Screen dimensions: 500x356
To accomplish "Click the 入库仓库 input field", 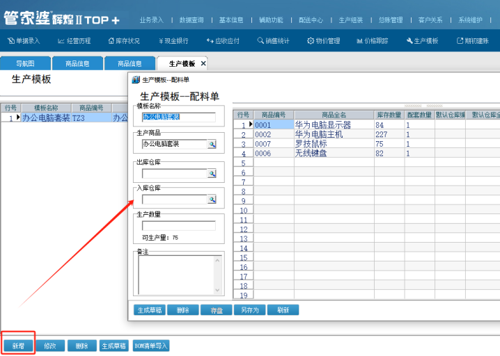I will [x=175, y=200].
